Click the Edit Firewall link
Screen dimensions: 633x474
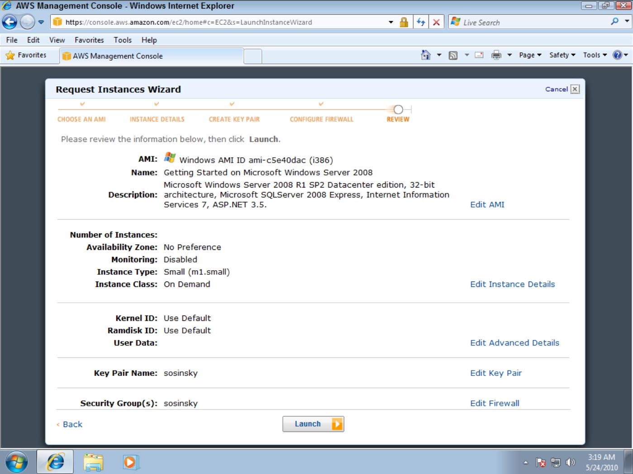pyautogui.click(x=495, y=403)
